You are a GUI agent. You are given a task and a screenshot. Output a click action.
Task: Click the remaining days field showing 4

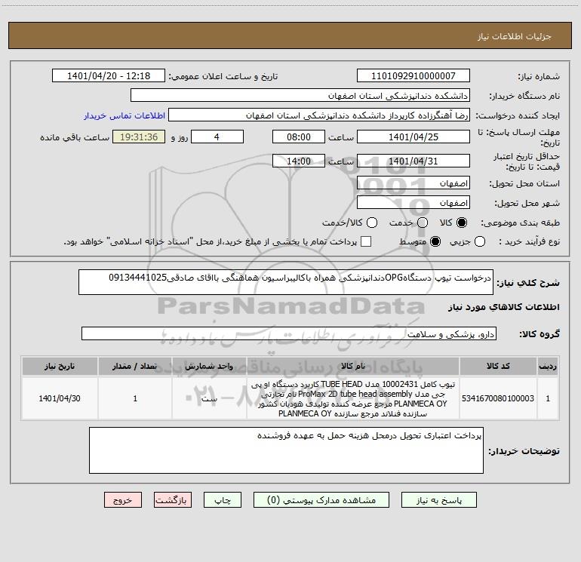click(217, 137)
